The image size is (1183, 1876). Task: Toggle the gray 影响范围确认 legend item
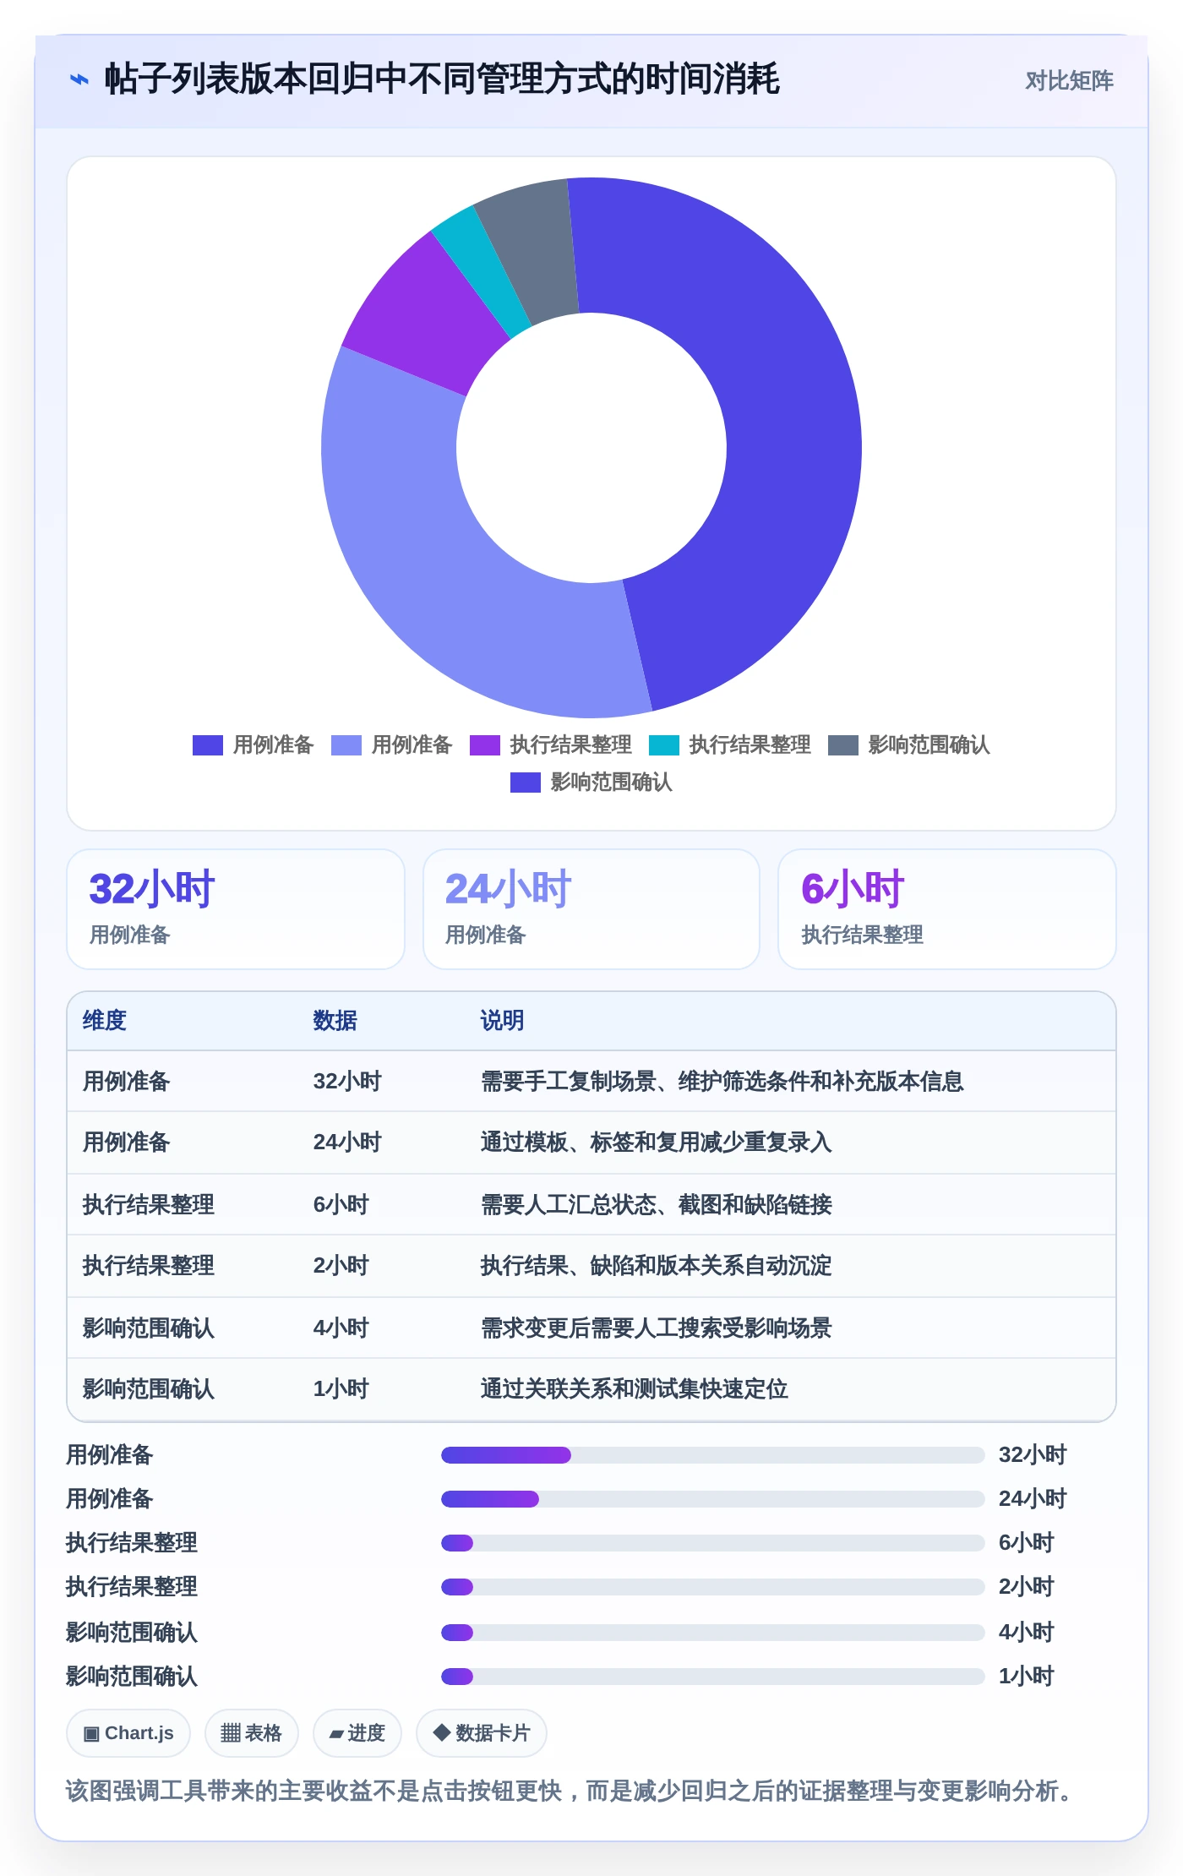click(908, 744)
